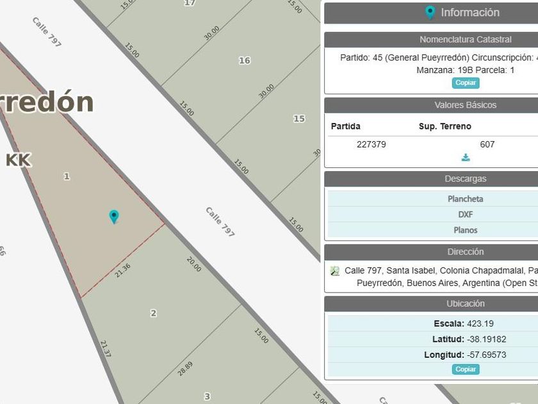Click the download icon under Sup. Terreno
Image resolution: width=538 pixels, height=404 pixels.
tap(466, 158)
